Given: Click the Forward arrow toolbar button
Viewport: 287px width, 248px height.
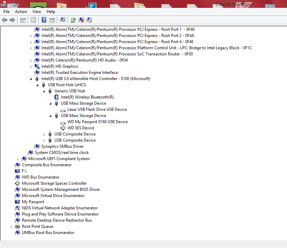Looking at the screenshot, I should (x=12, y=20).
